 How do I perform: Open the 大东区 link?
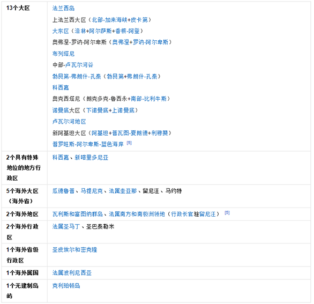[x=61, y=31]
